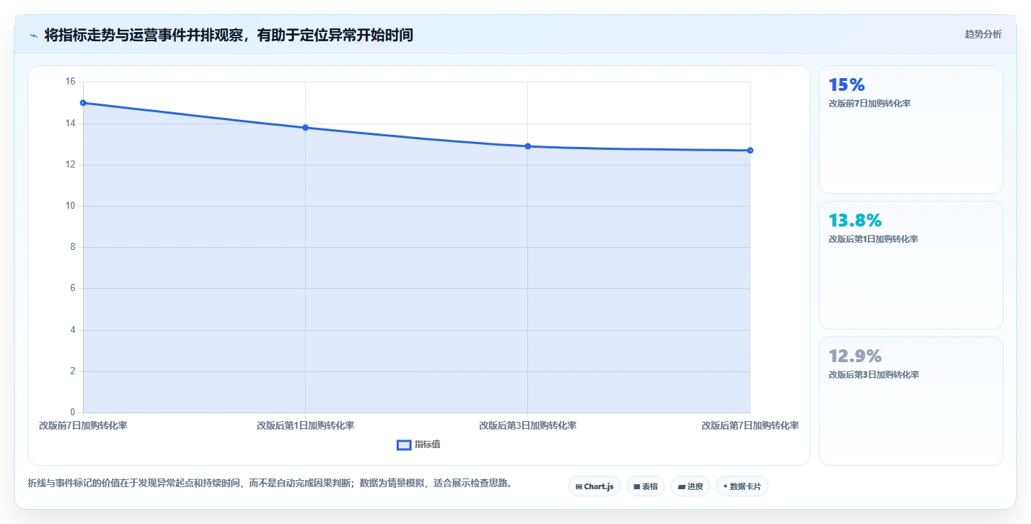Click the footnote text starting 折线与事件标记
This screenshot has width=1031, height=524.
[270, 483]
